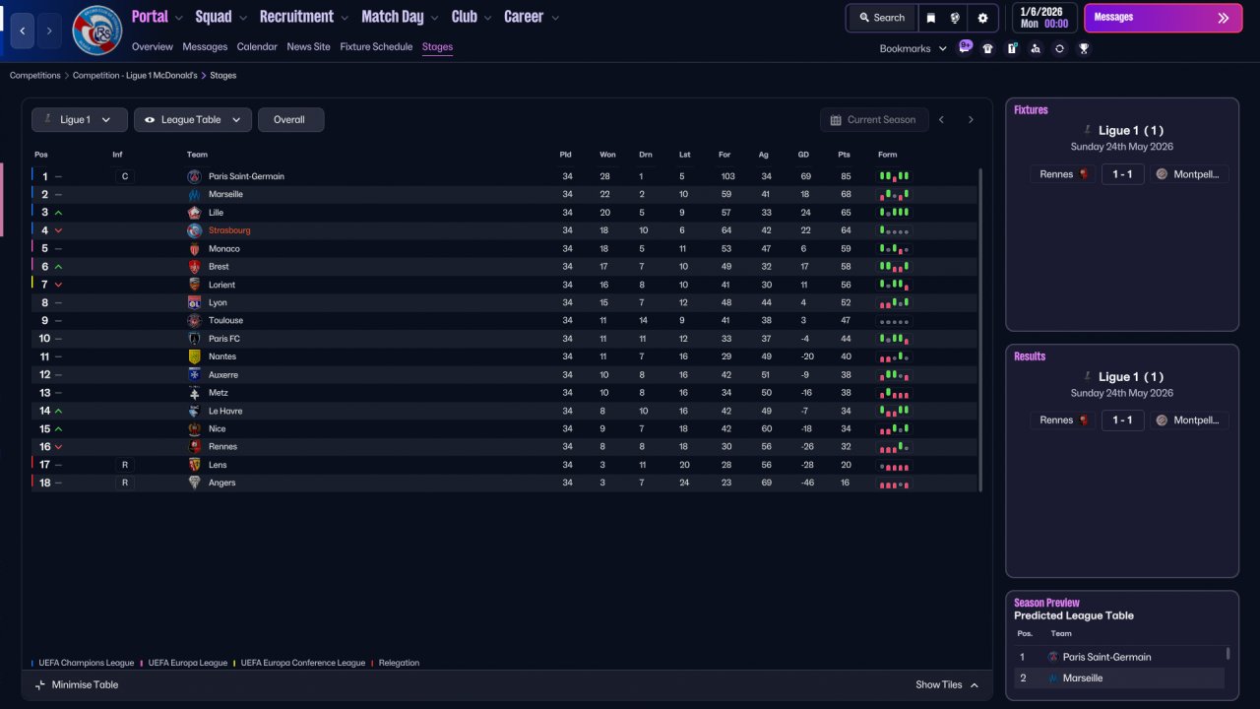This screenshot has width=1260, height=709.
Task: Click the Minimise Table icon
Action: (x=40, y=684)
